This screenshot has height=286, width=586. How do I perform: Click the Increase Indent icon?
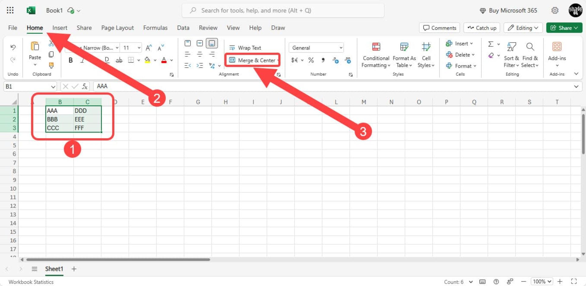200,66
